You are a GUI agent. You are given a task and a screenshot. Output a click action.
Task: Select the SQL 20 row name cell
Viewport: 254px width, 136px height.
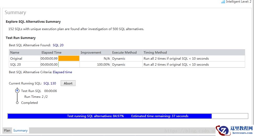[25, 64]
